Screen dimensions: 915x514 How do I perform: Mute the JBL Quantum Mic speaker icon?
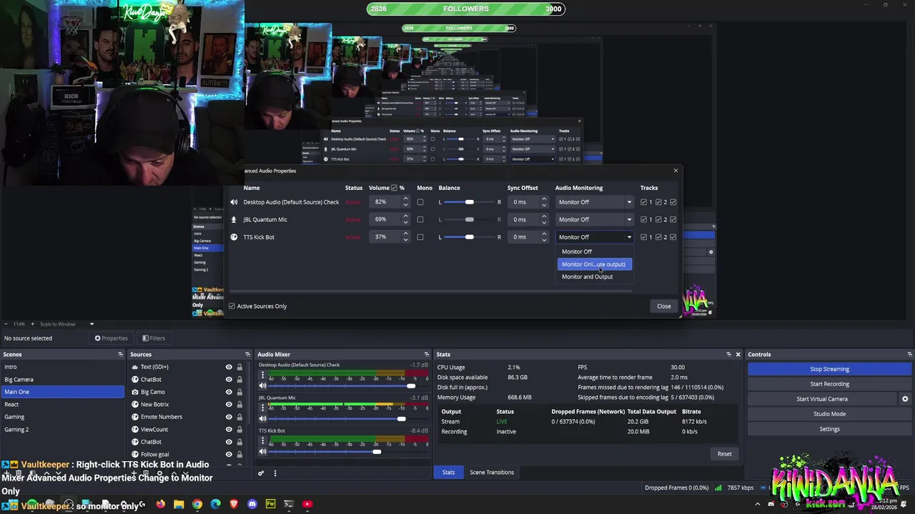coord(262,418)
